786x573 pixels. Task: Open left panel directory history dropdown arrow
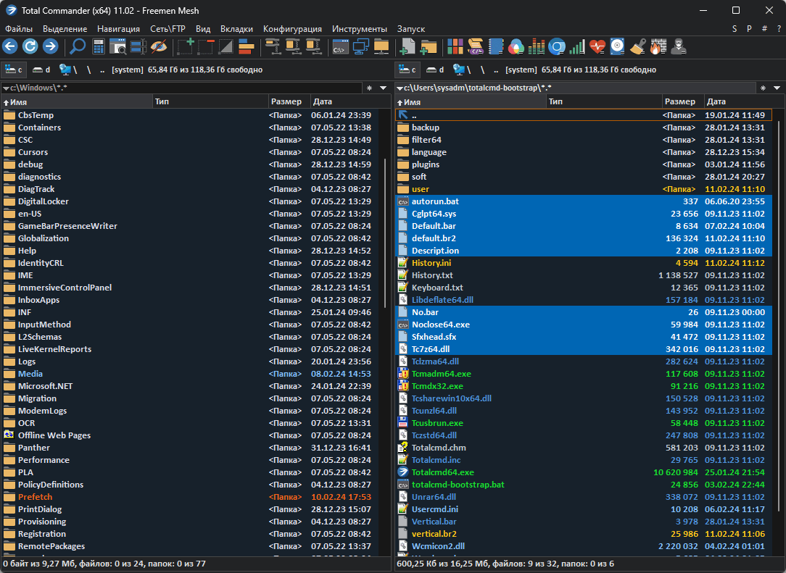point(384,88)
